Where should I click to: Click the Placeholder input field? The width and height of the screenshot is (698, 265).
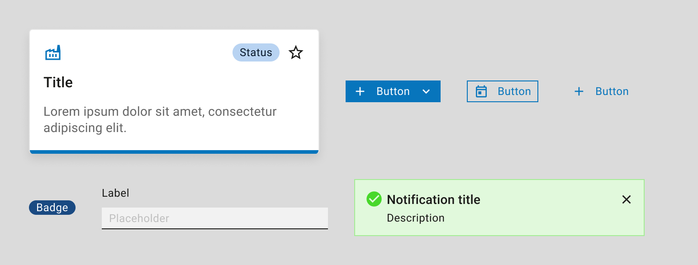(x=214, y=218)
